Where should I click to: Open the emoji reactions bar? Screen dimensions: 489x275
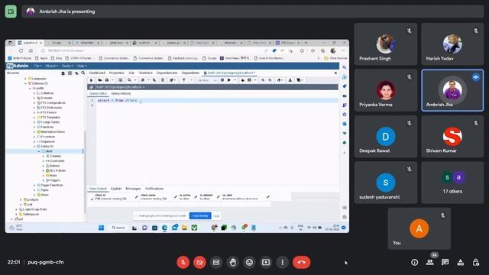pyautogui.click(x=249, y=262)
